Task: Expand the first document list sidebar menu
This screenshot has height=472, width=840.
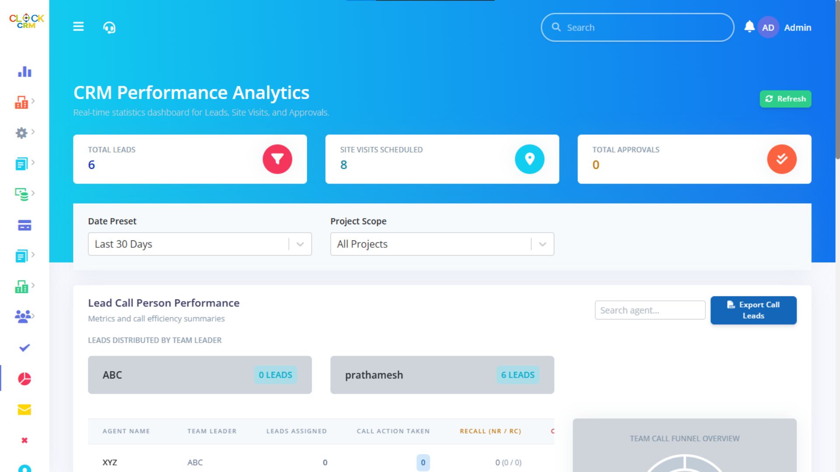Action: 24,163
